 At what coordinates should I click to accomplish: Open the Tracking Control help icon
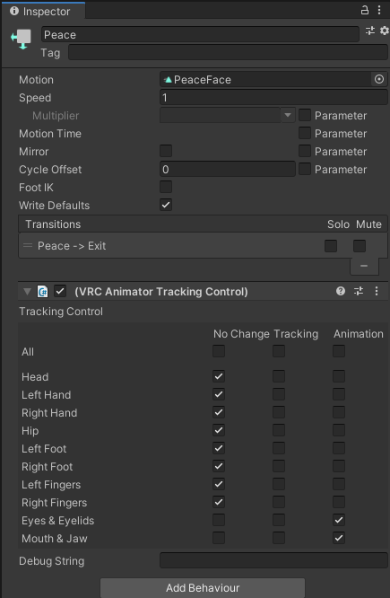pyautogui.click(x=341, y=292)
